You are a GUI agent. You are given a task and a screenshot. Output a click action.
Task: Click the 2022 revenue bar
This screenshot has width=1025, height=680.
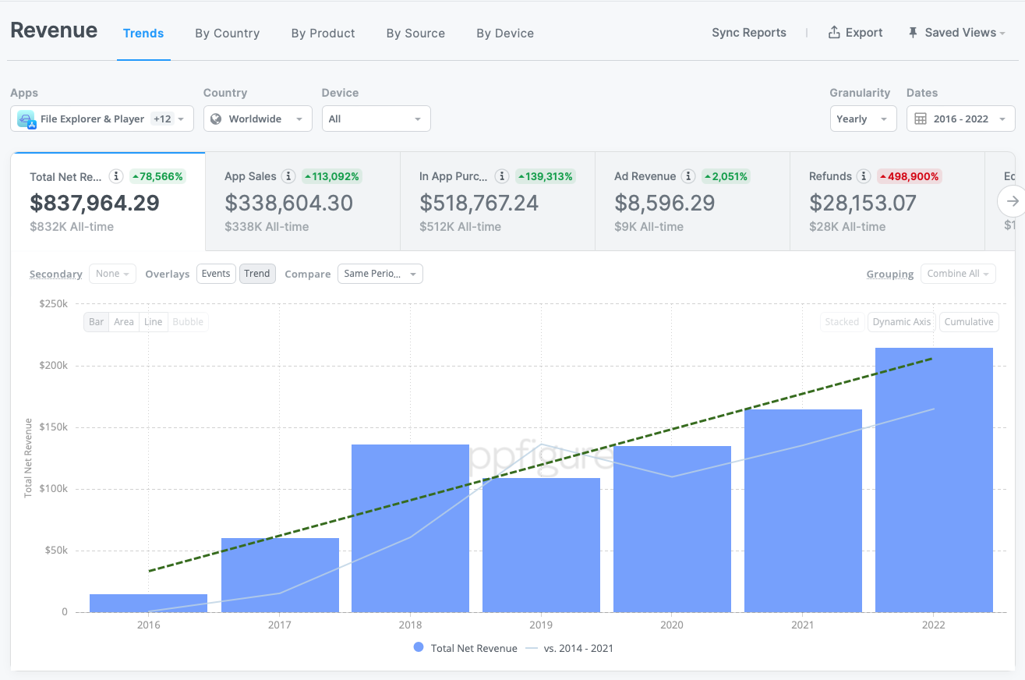934,480
